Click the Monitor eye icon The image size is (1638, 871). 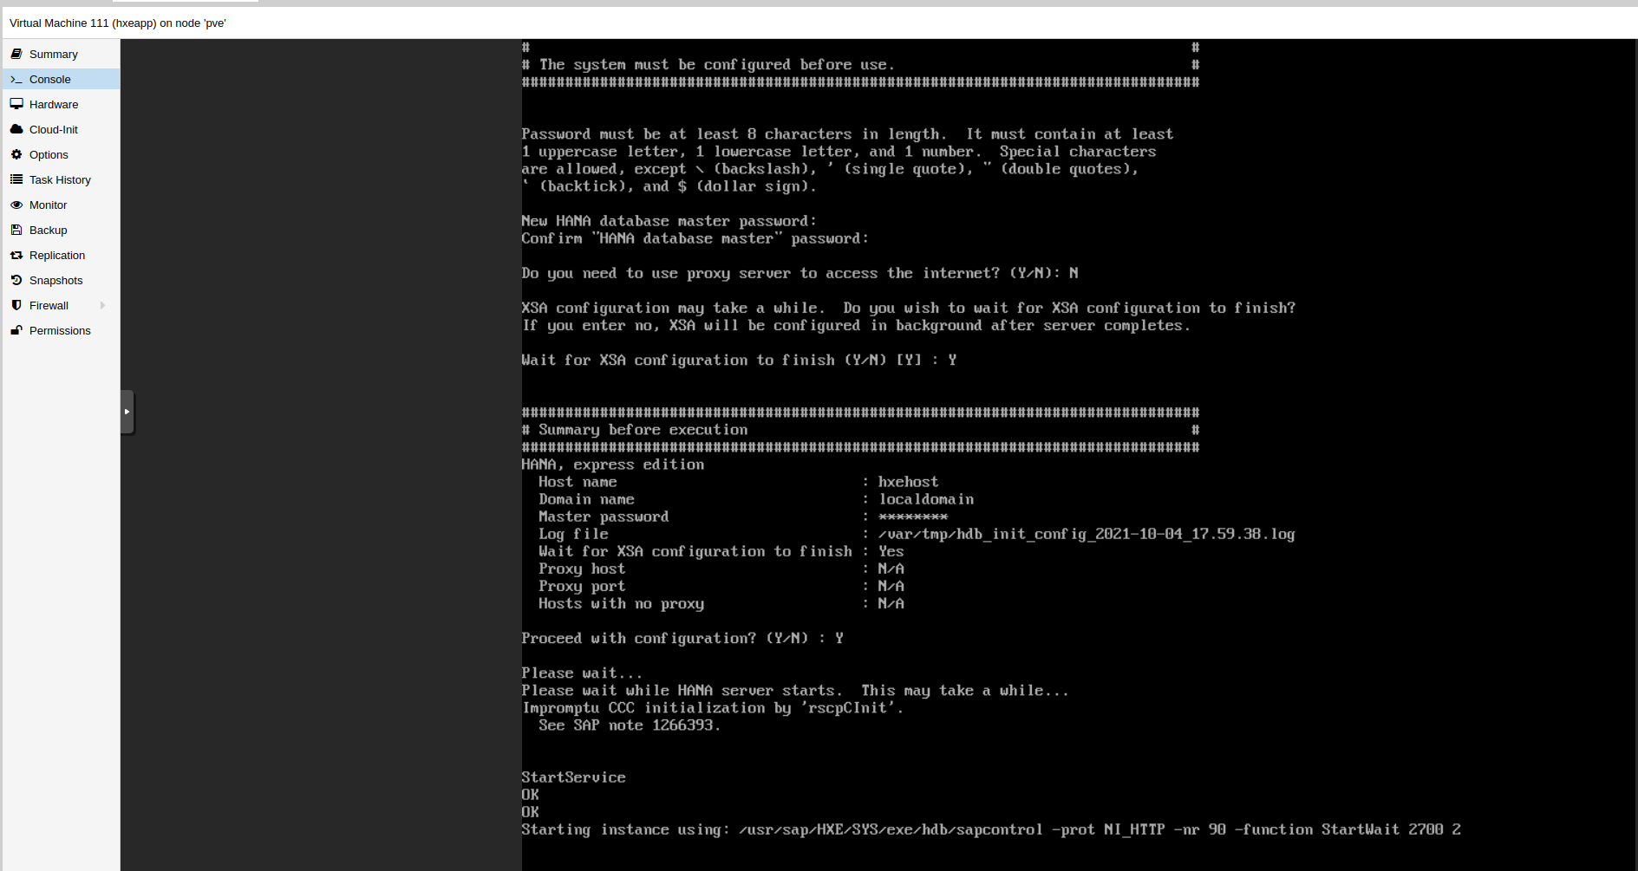click(x=16, y=205)
